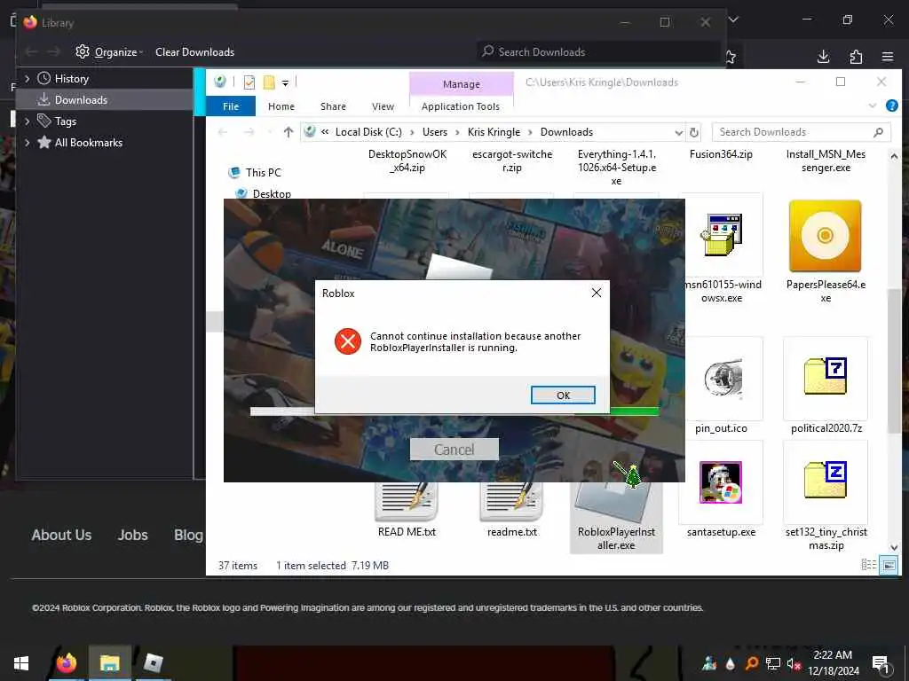Screen dimensions: 909x681
Task: Click scrollbar down arrow in Explorer
Action: (893, 546)
